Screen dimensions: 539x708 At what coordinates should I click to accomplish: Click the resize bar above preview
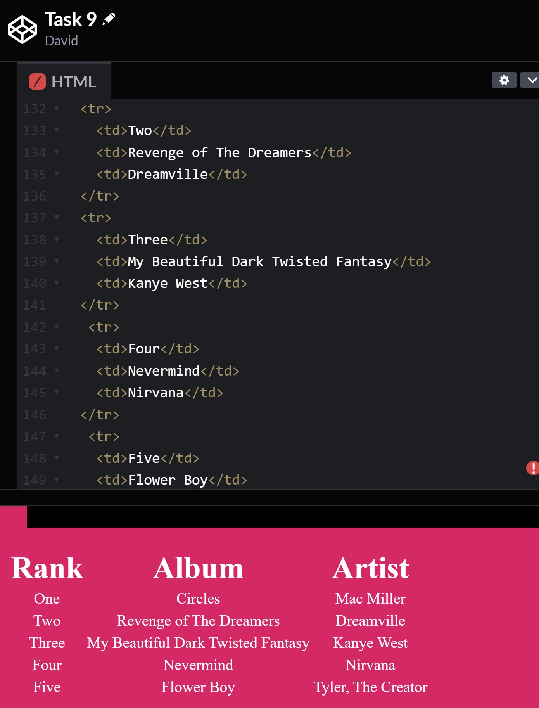tap(269, 497)
